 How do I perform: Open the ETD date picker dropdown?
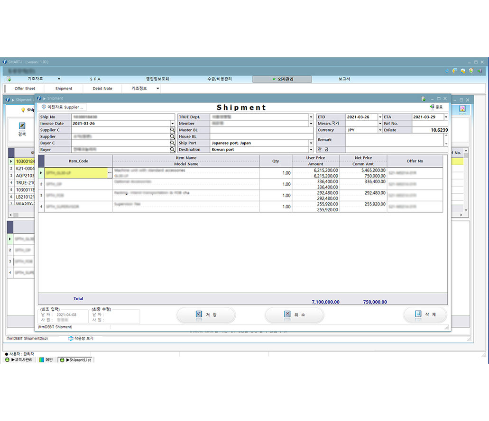(380, 117)
